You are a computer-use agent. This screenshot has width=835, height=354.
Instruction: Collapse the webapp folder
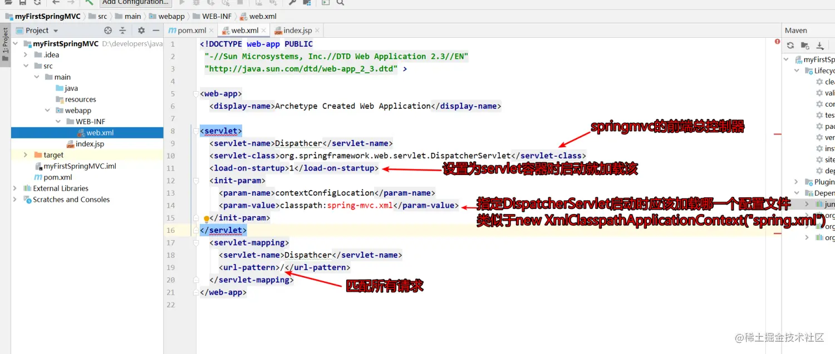tap(48, 111)
